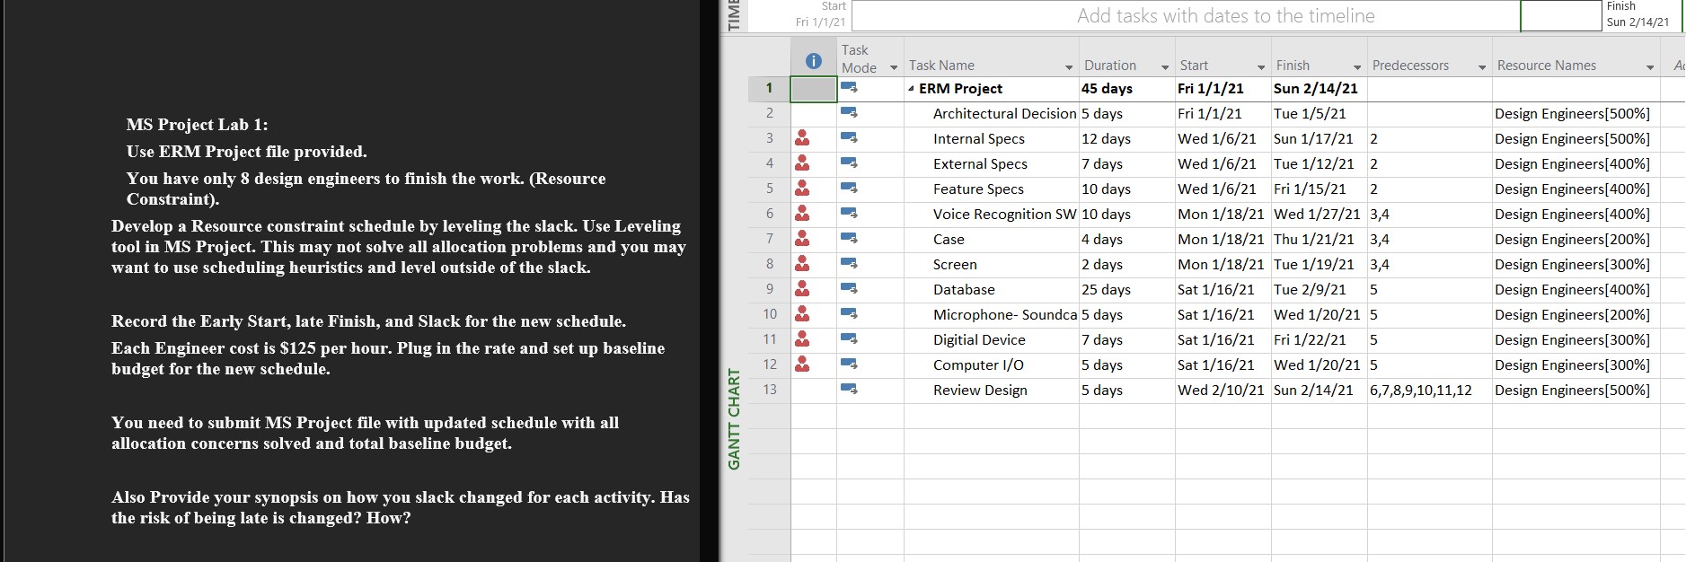Click task mode icon for External Specs
This screenshot has height=562, width=1686.
click(x=849, y=163)
